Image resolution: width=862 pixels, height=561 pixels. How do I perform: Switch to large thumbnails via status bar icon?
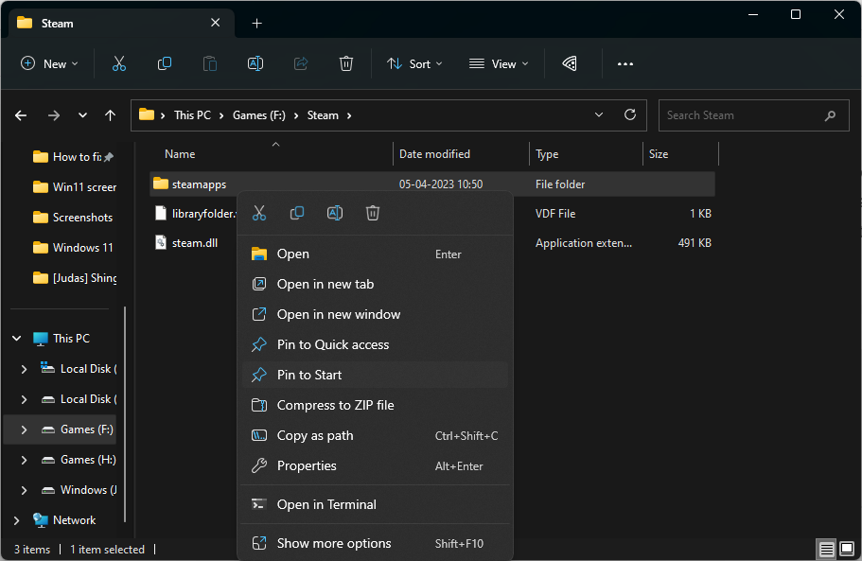click(845, 549)
